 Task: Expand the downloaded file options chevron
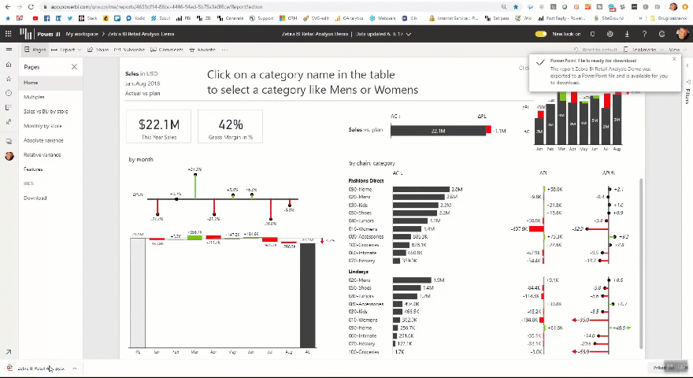tap(75, 369)
